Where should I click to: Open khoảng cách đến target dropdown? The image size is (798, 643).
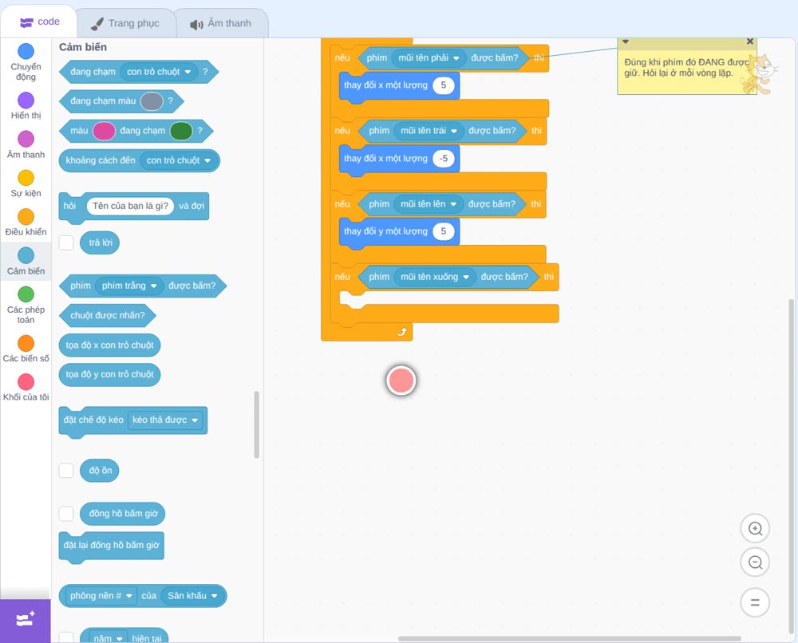tap(178, 161)
